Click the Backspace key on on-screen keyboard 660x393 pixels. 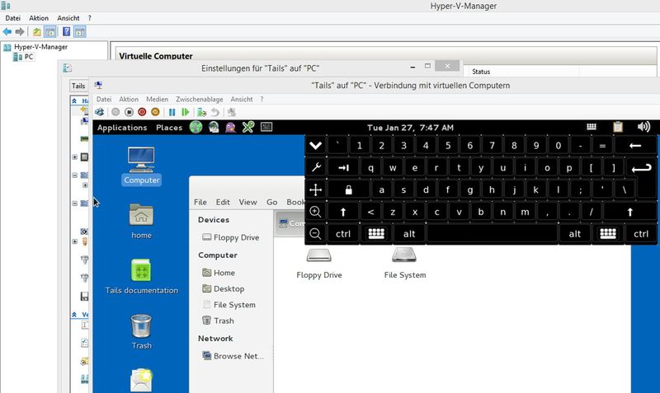click(635, 146)
